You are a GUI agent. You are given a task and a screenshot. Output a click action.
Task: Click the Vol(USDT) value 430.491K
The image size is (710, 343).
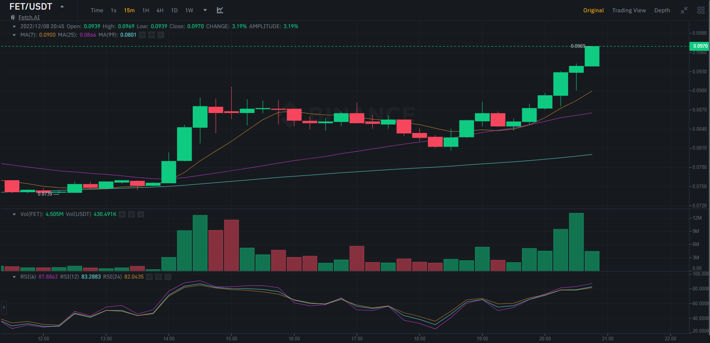click(x=105, y=214)
